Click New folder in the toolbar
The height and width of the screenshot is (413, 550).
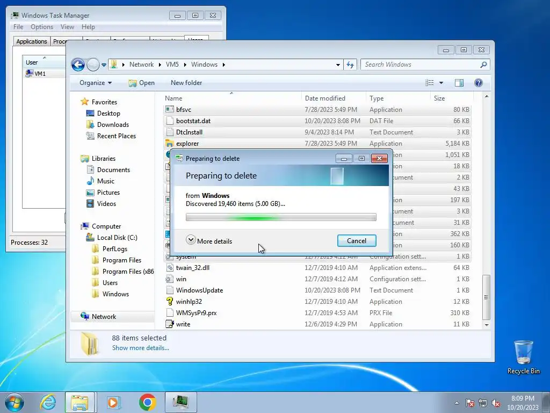[x=186, y=83]
